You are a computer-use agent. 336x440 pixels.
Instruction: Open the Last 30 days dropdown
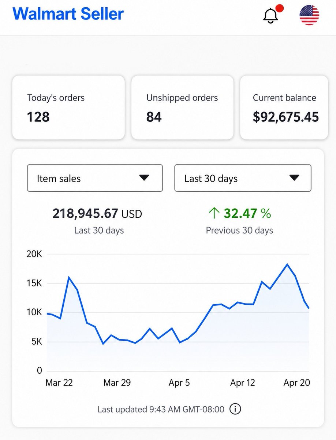pyautogui.click(x=243, y=178)
